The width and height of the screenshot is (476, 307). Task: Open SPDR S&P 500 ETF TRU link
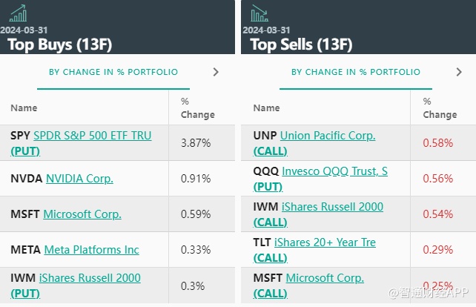coord(92,136)
